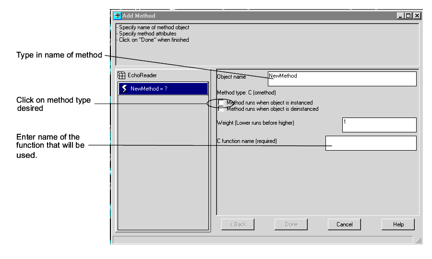Click the lightning bolt icon beside NewMethod
Image resolution: width=432 pixels, height=259 pixels.
click(124, 89)
